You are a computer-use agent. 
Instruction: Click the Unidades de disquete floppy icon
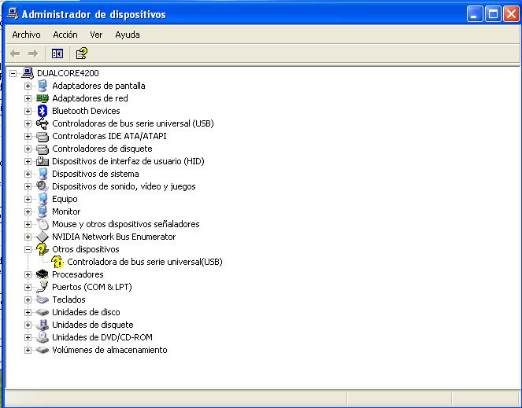pos(43,325)
